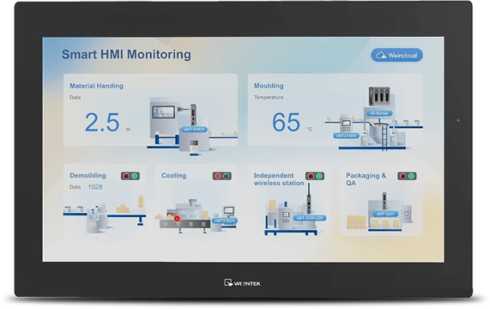This screenshot has height=309, width=490.
Task: Click the Independent wireless station title
Action: (x=279, y=179)
